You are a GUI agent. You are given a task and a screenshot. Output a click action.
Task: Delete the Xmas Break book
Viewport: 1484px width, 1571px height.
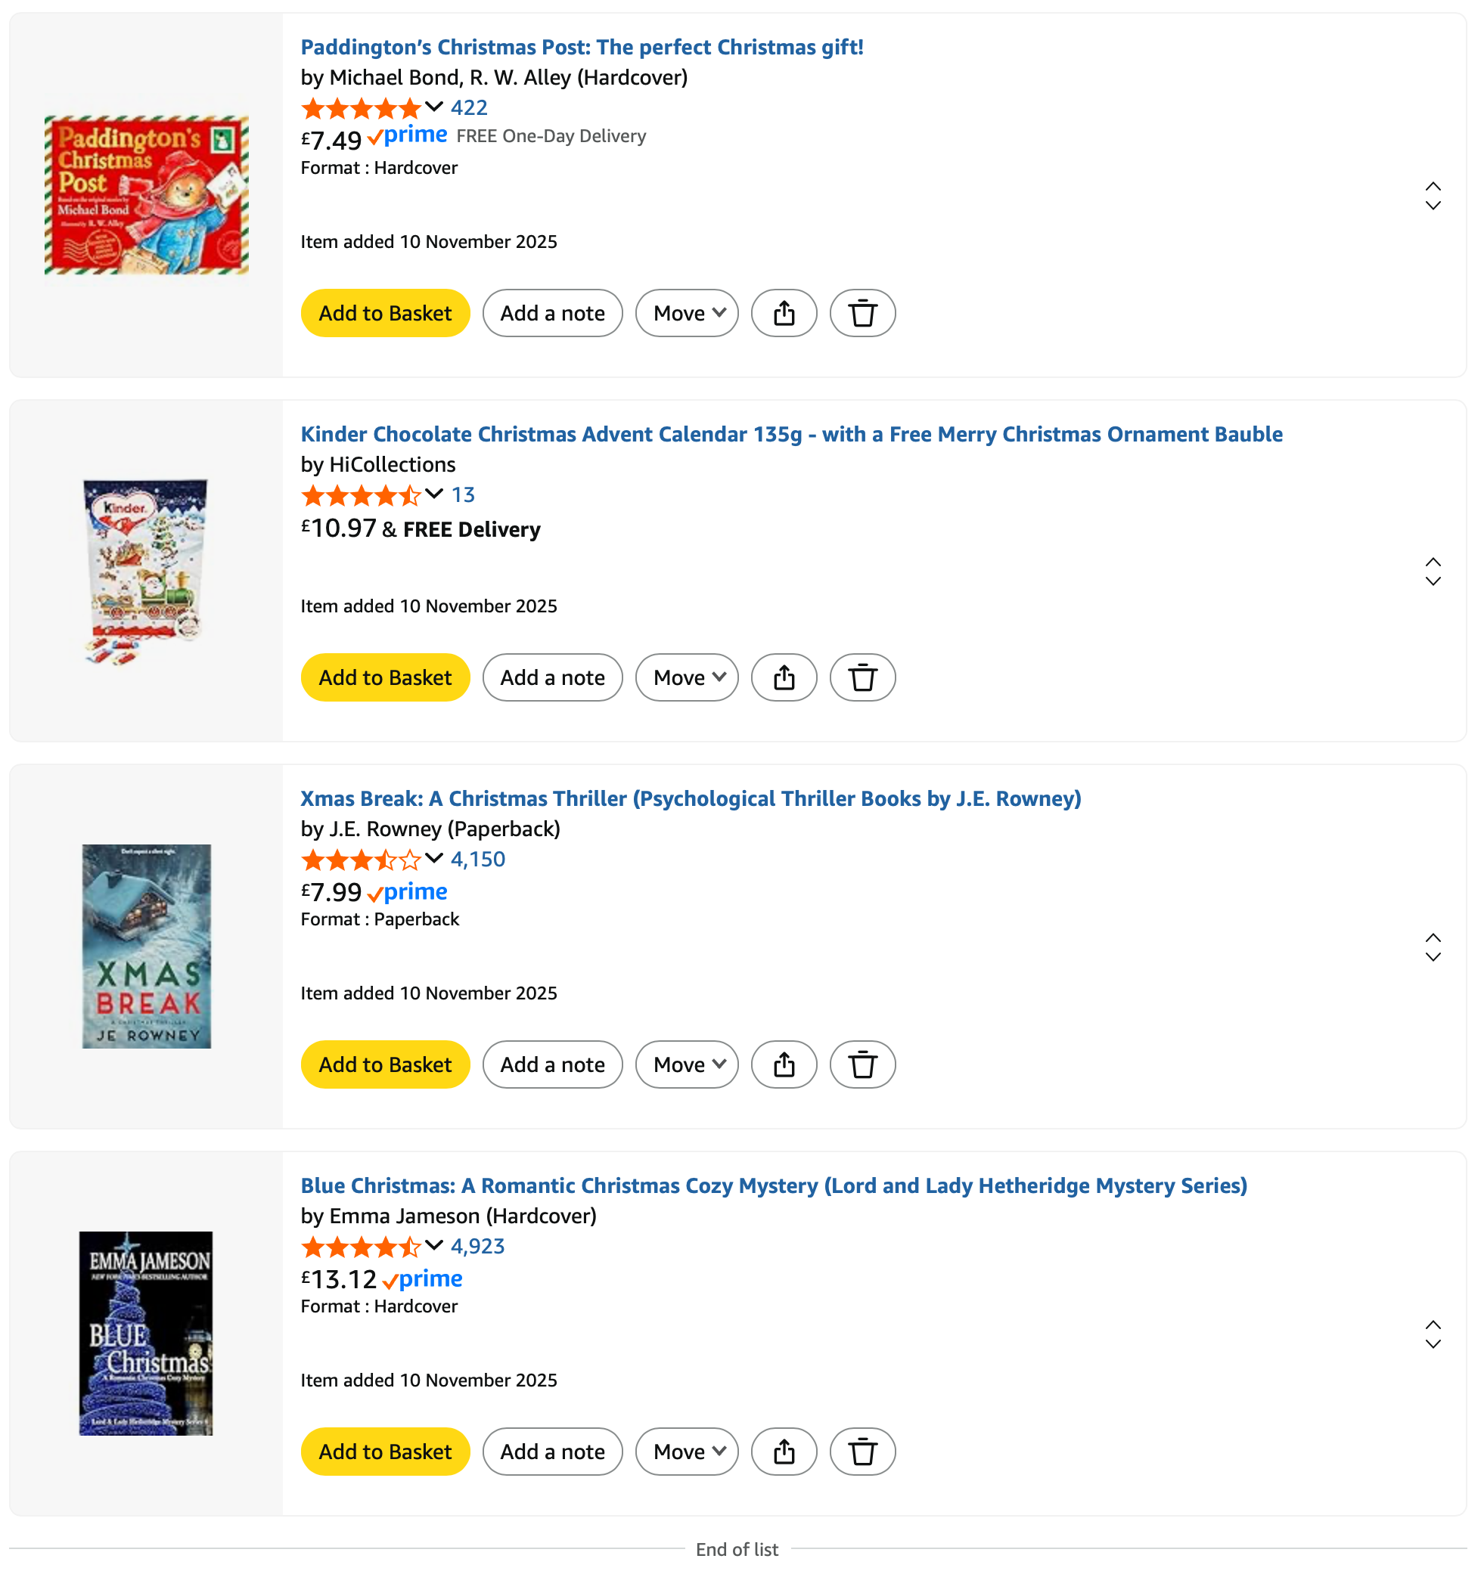pyautogui.click(x=862, y=1064)
